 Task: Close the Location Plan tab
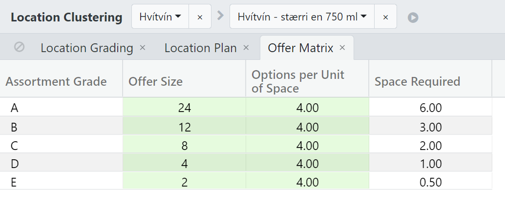coord(246,48)
